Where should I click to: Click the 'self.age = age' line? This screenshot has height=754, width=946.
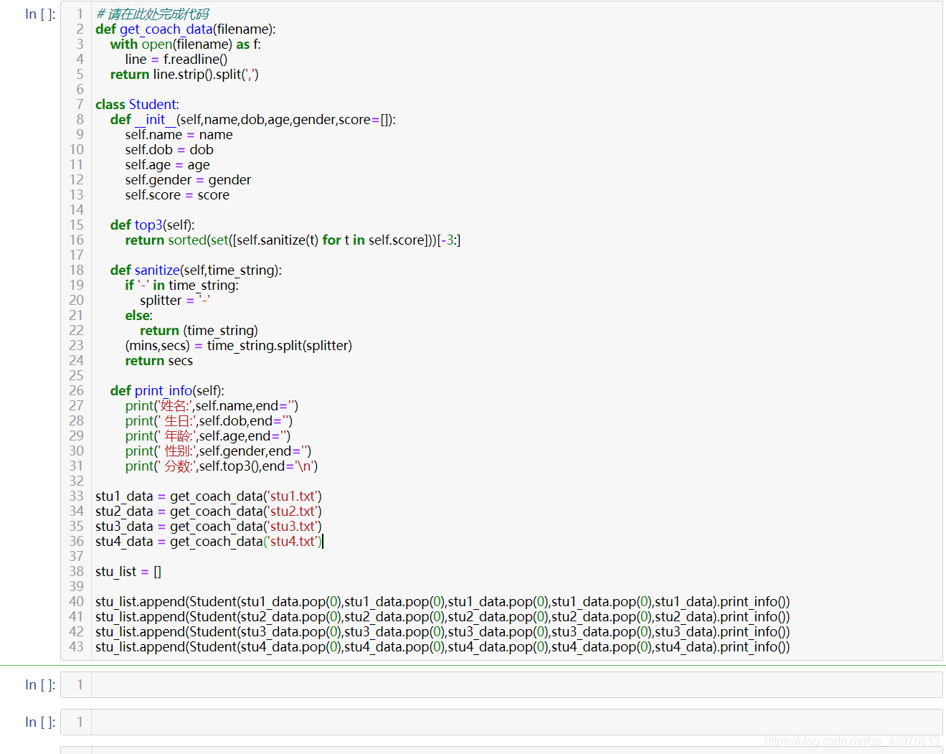[168, 164]
